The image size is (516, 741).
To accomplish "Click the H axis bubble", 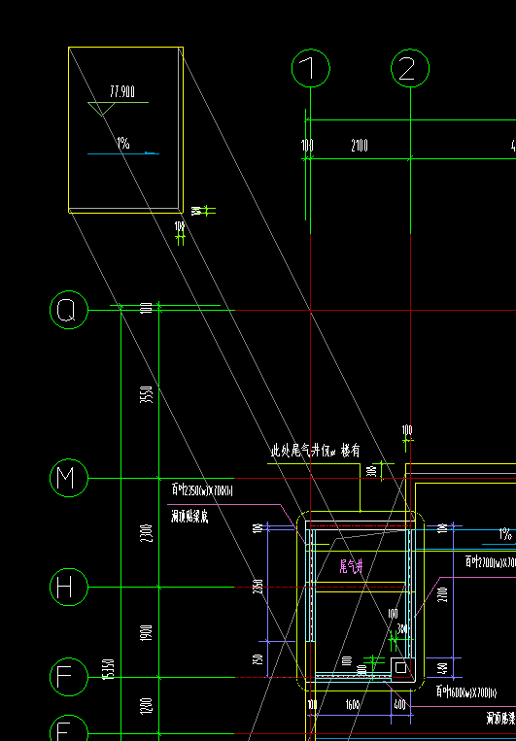I will tap(69, 587).
